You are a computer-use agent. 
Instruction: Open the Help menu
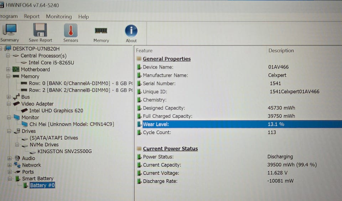(83, 17)
